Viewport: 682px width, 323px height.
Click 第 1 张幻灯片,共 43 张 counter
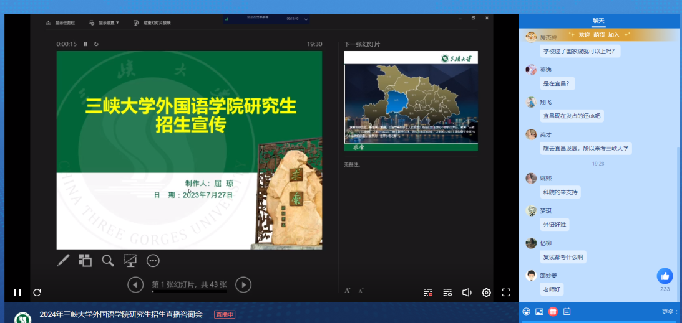189,284
